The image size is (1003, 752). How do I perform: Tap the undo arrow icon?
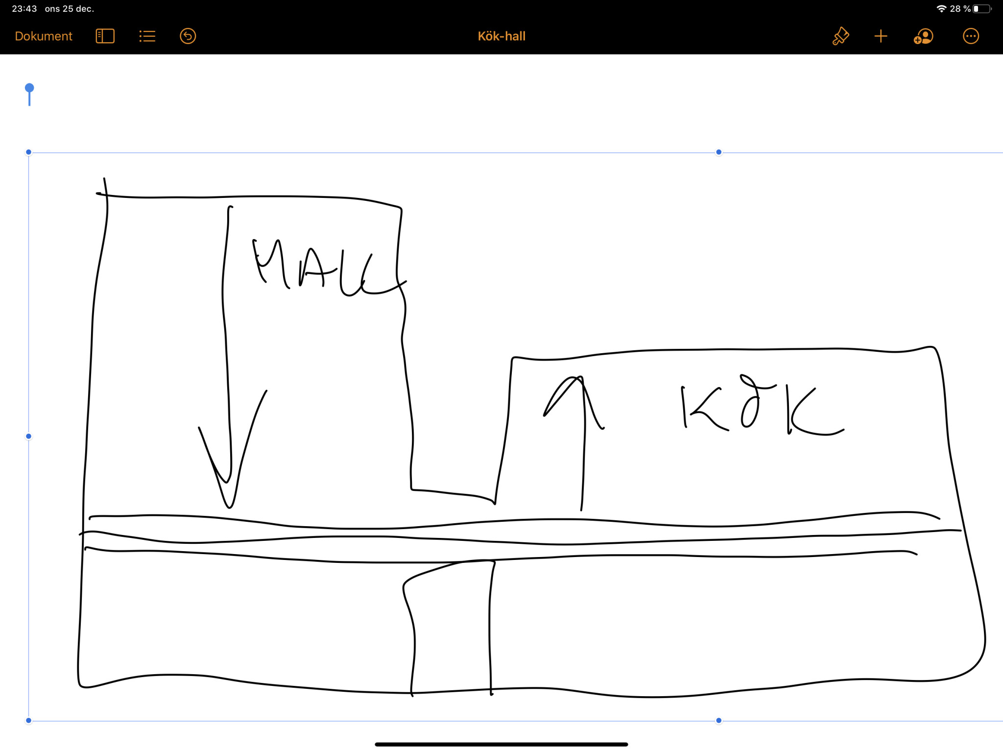pos(188,36)
